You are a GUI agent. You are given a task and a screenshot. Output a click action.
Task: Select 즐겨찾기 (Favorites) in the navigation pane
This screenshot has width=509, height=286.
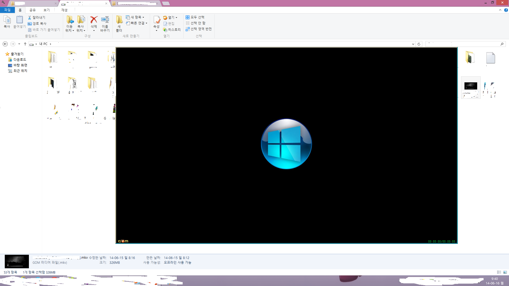point(15,54)
